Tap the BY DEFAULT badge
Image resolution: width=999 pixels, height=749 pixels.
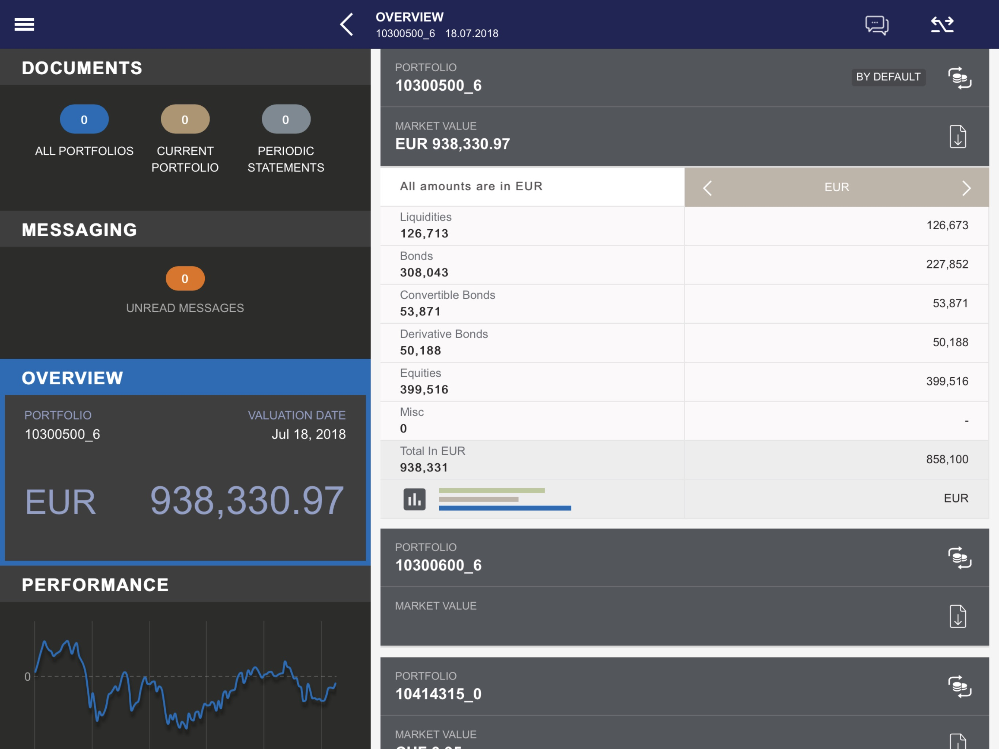tap(888, 77)
